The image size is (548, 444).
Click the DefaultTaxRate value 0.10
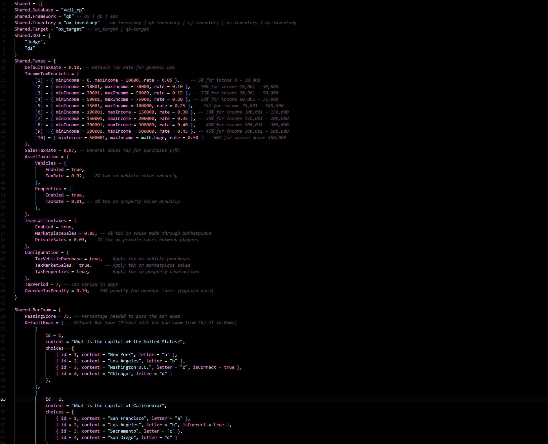coord(74,67)
